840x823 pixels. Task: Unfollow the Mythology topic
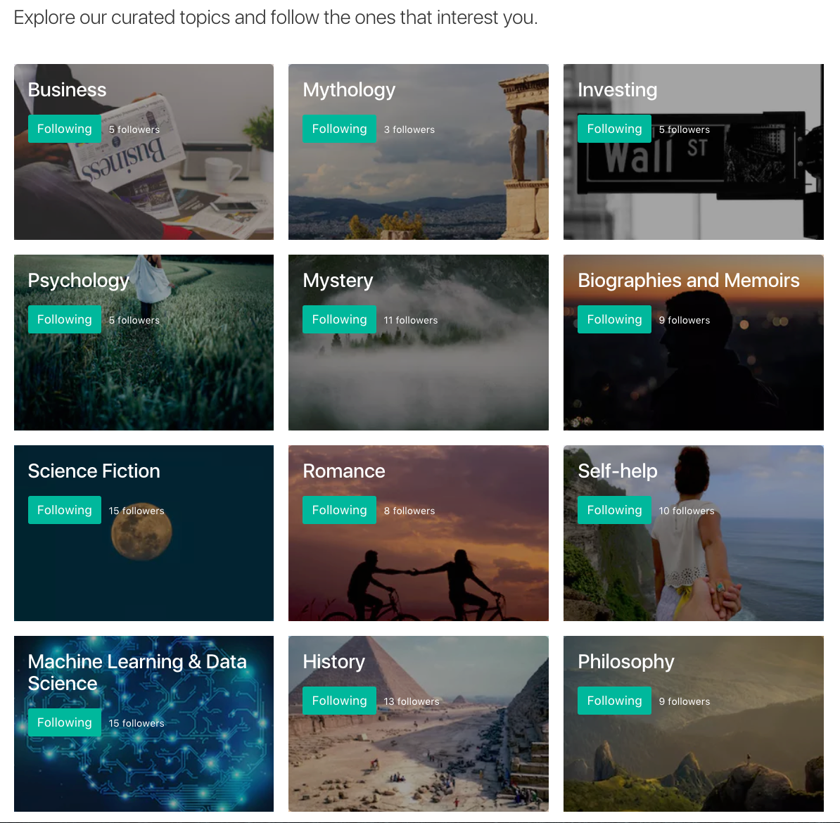click(x=339, y=129)
